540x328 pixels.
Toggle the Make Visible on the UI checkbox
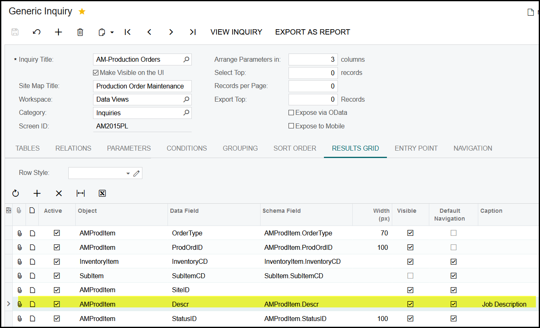coord(96,73)
